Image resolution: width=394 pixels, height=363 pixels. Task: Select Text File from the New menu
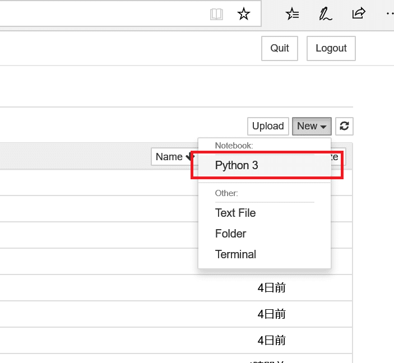[x=235, y=213]
